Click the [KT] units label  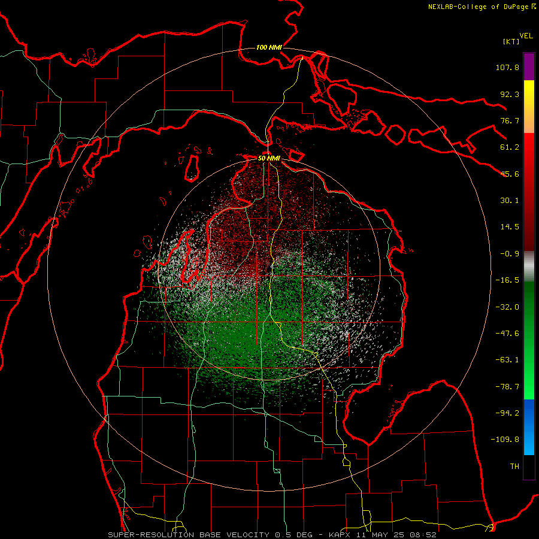(511, 41)
